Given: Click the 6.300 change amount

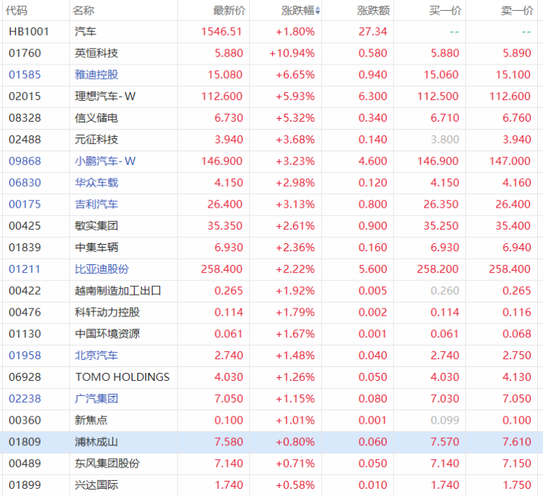Looking at the screenshot, I should (373, 96).
